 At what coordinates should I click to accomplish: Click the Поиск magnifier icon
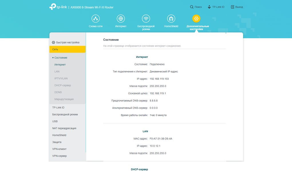point(192,7)
